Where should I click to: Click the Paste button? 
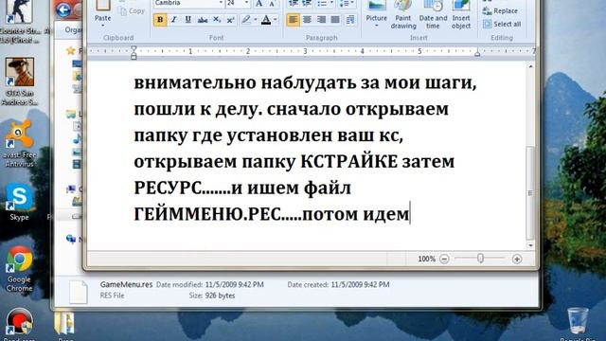click(103, 10)
